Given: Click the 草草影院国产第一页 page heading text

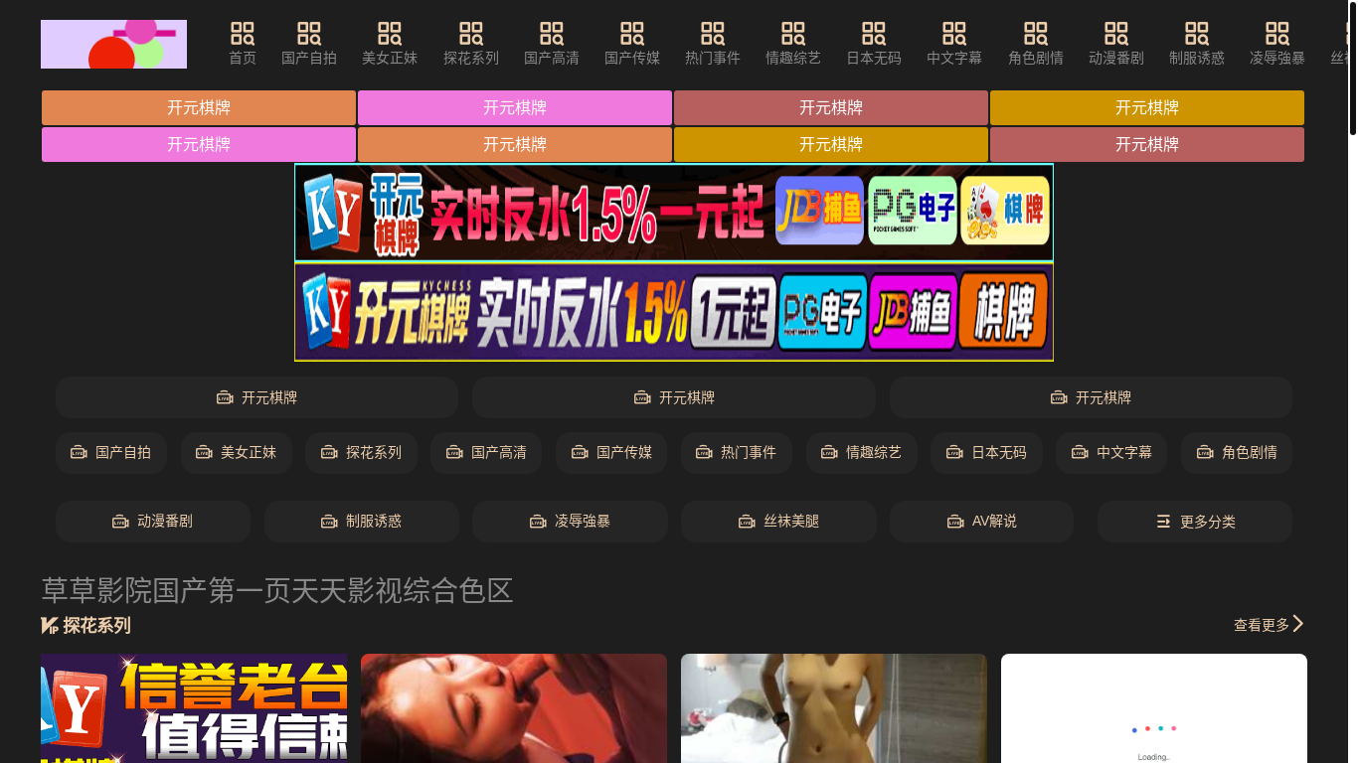Looking at the screenshot, I should pyautogui.click(x=277, y=590).
